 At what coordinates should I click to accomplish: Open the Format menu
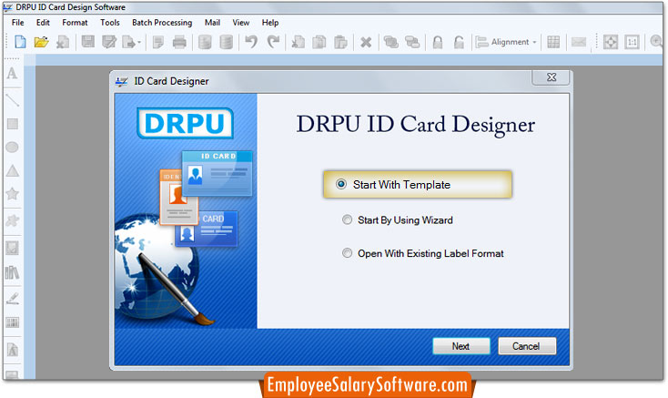pos(75,23)
